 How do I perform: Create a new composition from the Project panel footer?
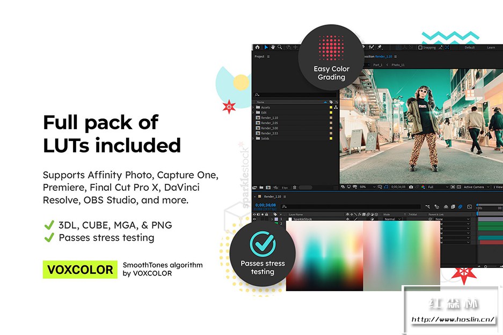click(x=268, y=188)
